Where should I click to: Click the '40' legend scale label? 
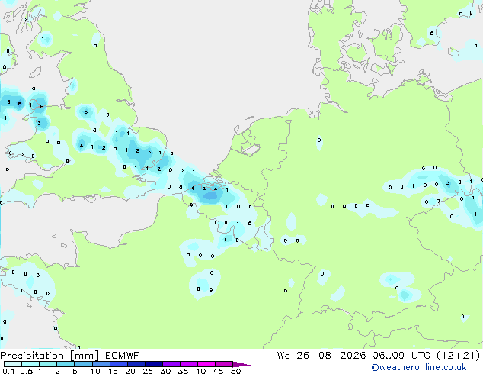pos(200,371)
